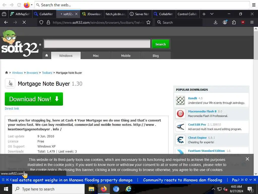The height and width of the screenshot is (194, 258).
Task: Open the Firefox View icon in the tab bar
Action: [x=4, y=14]
